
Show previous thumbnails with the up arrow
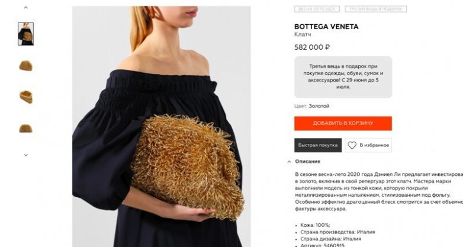(25, 7)
